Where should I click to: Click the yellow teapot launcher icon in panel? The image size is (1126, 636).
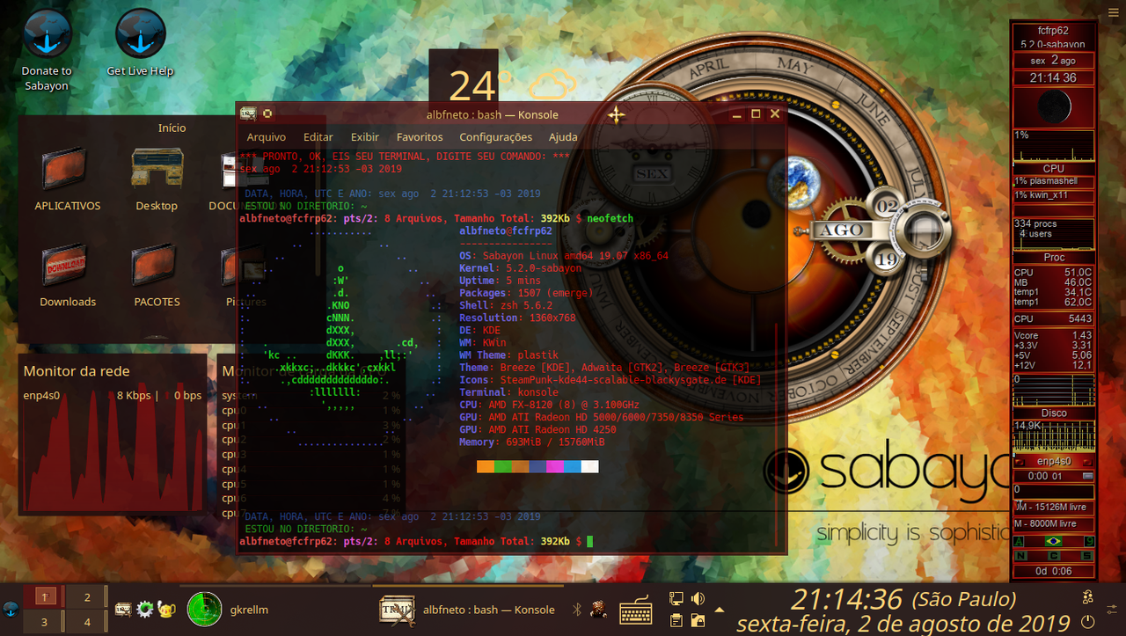tap(166, 609)
